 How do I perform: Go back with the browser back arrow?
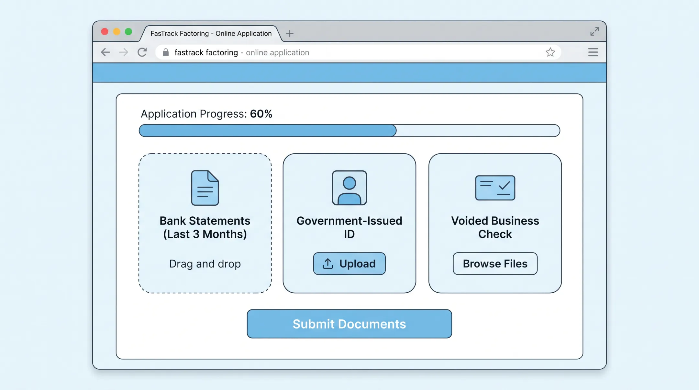105,52
